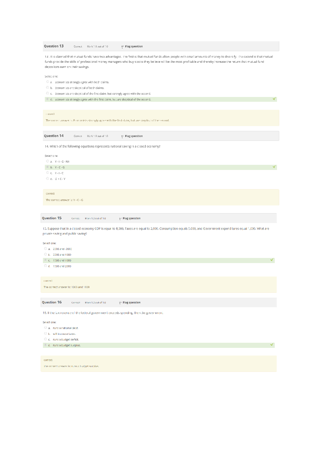Click the Question 14 heading
This screenshot has height=449, width=318.
(x=54, y=136)
